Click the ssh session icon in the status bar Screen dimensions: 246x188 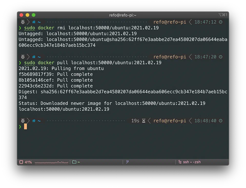point(180,162)
